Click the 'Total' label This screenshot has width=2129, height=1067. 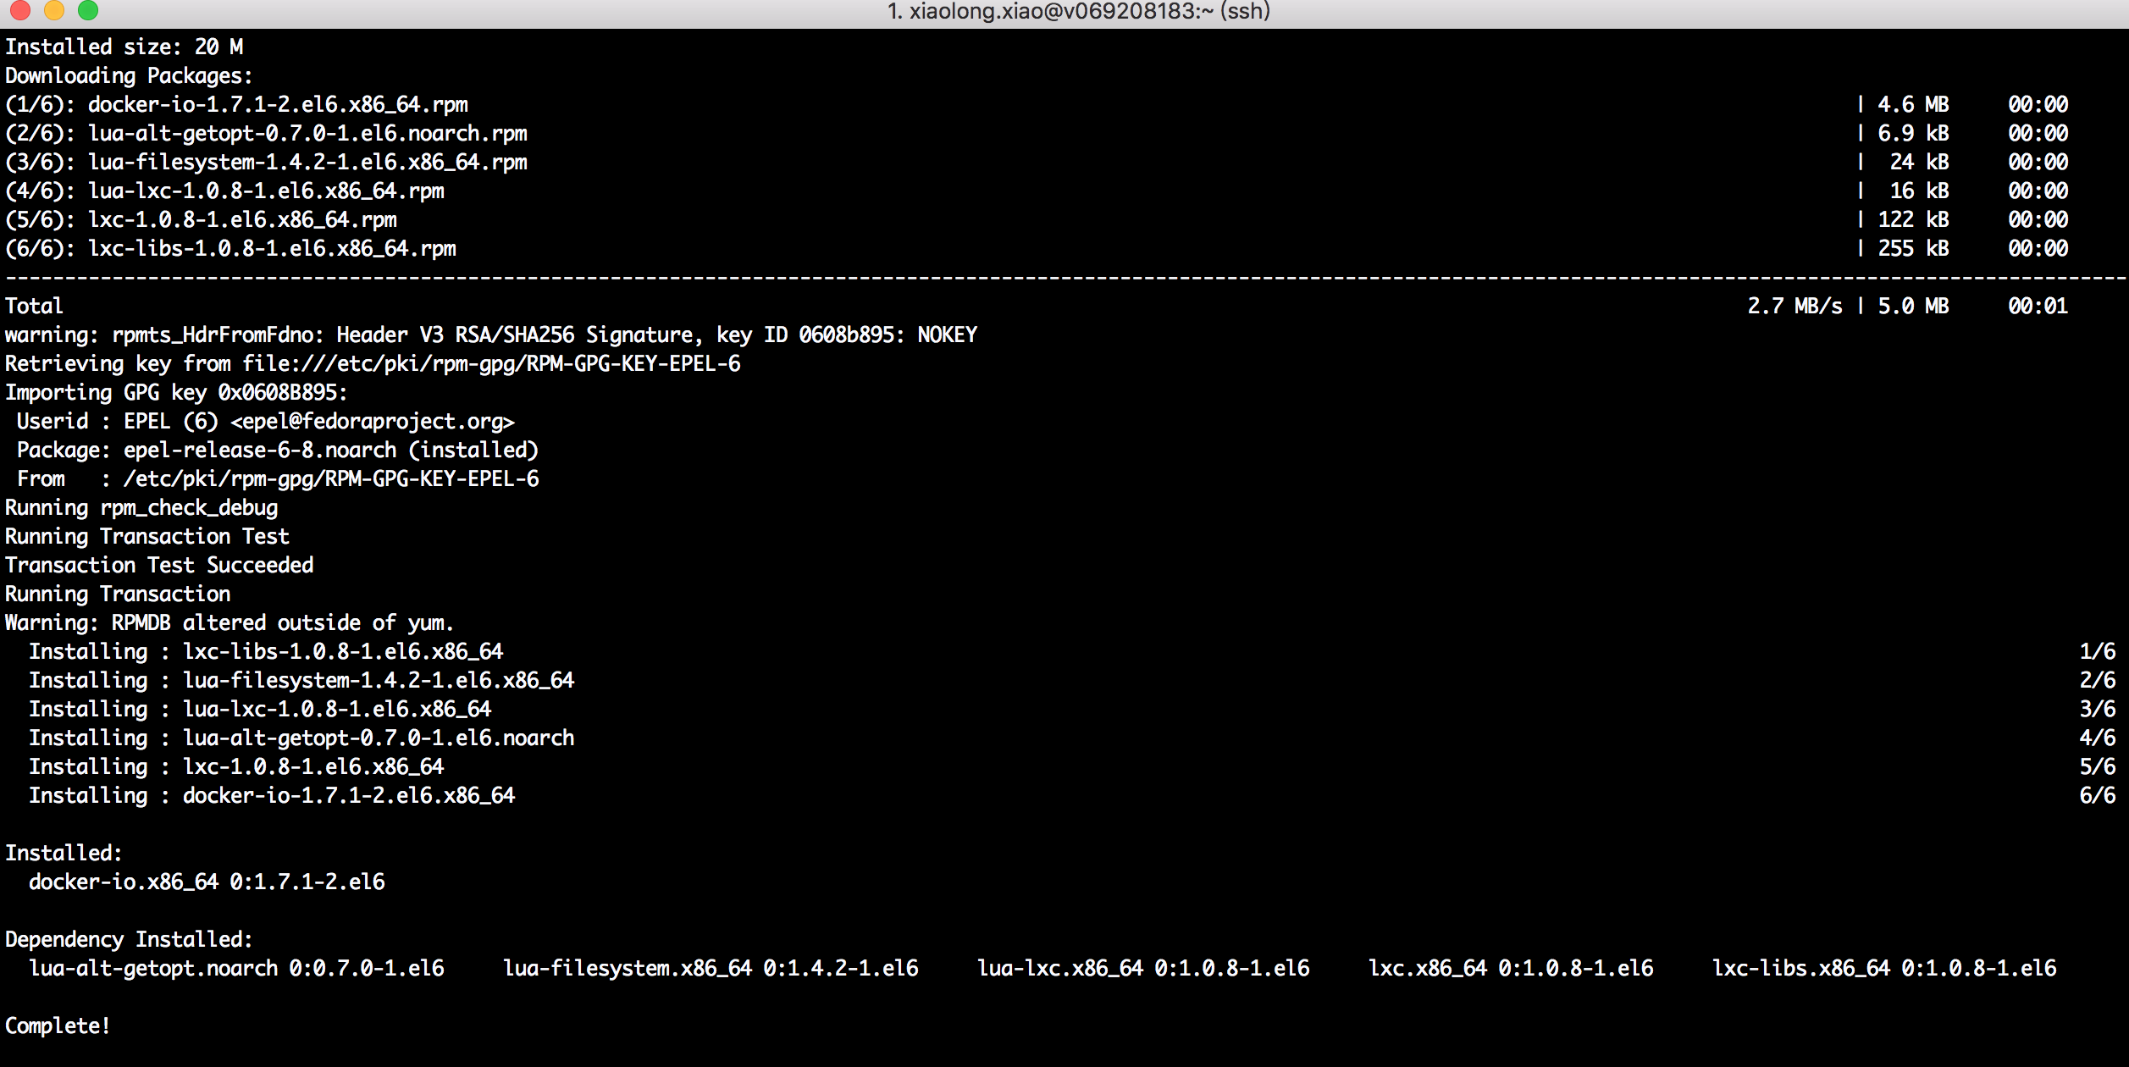(34, 307)
